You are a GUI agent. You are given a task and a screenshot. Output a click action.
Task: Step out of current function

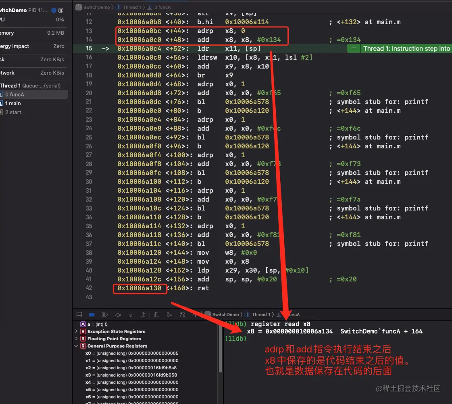click(143, 314)
